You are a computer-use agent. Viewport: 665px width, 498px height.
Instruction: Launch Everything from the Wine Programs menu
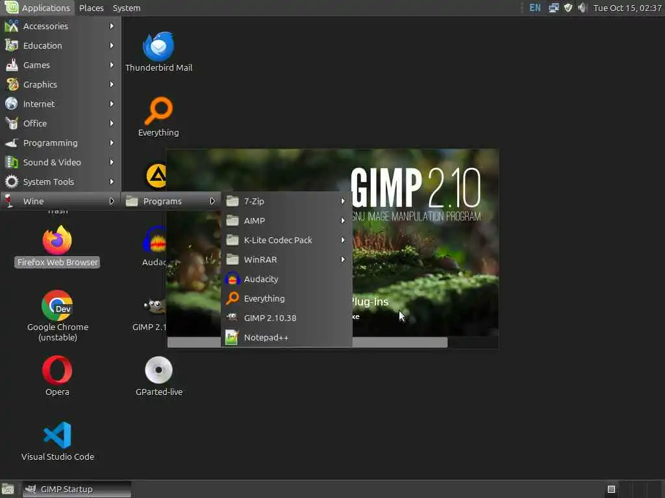tap(286, 298)
